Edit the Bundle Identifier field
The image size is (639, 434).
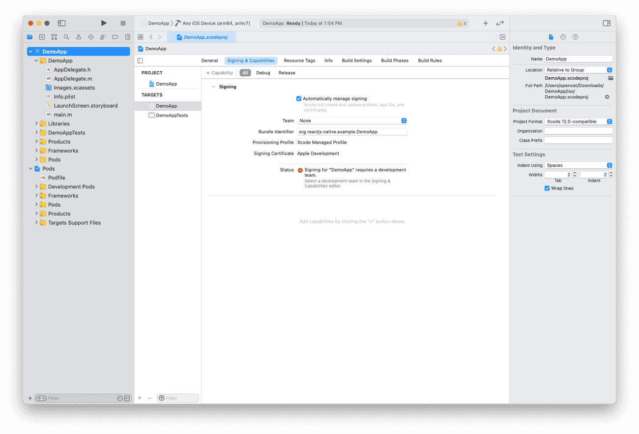(352, 131)
